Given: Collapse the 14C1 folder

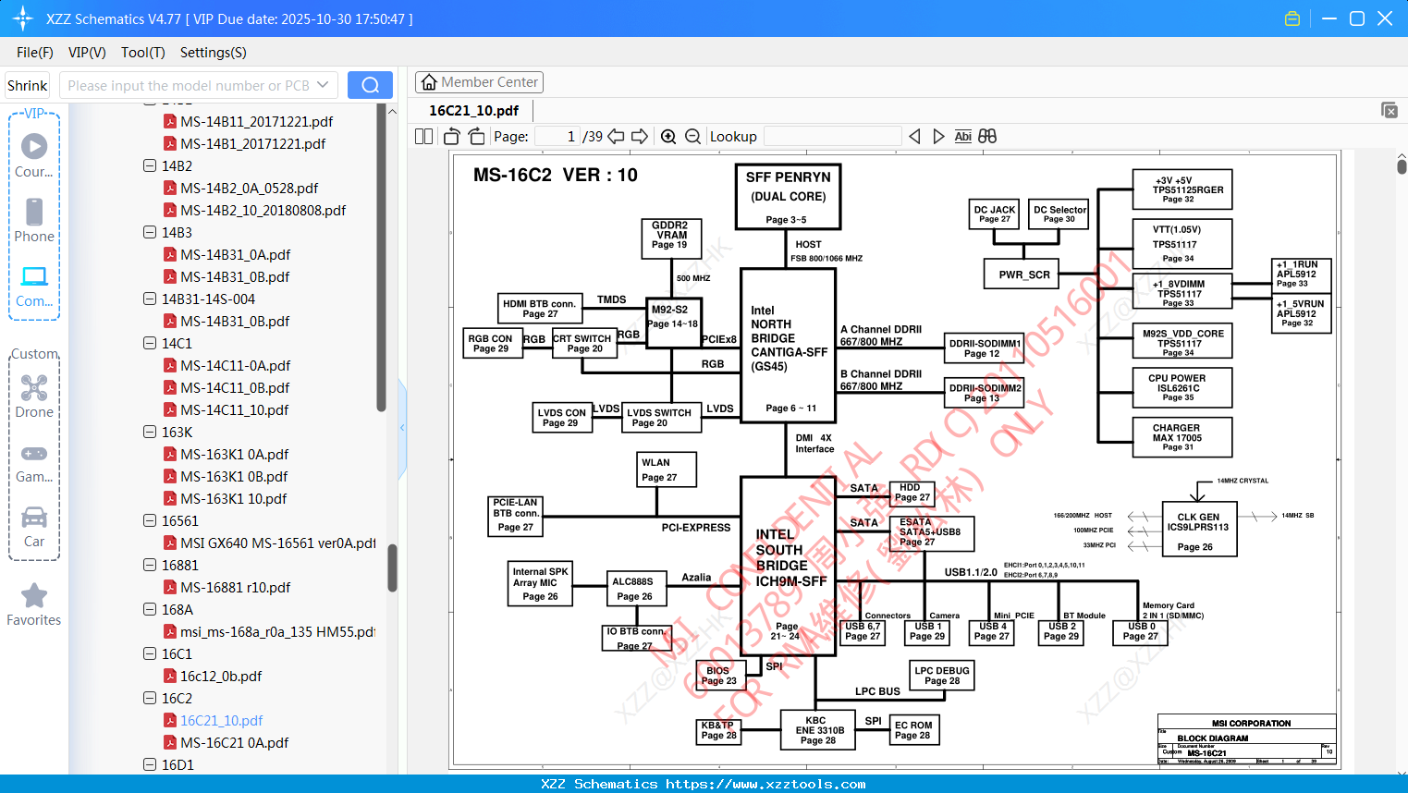Looking at the screenshot, I should [150, 344].
